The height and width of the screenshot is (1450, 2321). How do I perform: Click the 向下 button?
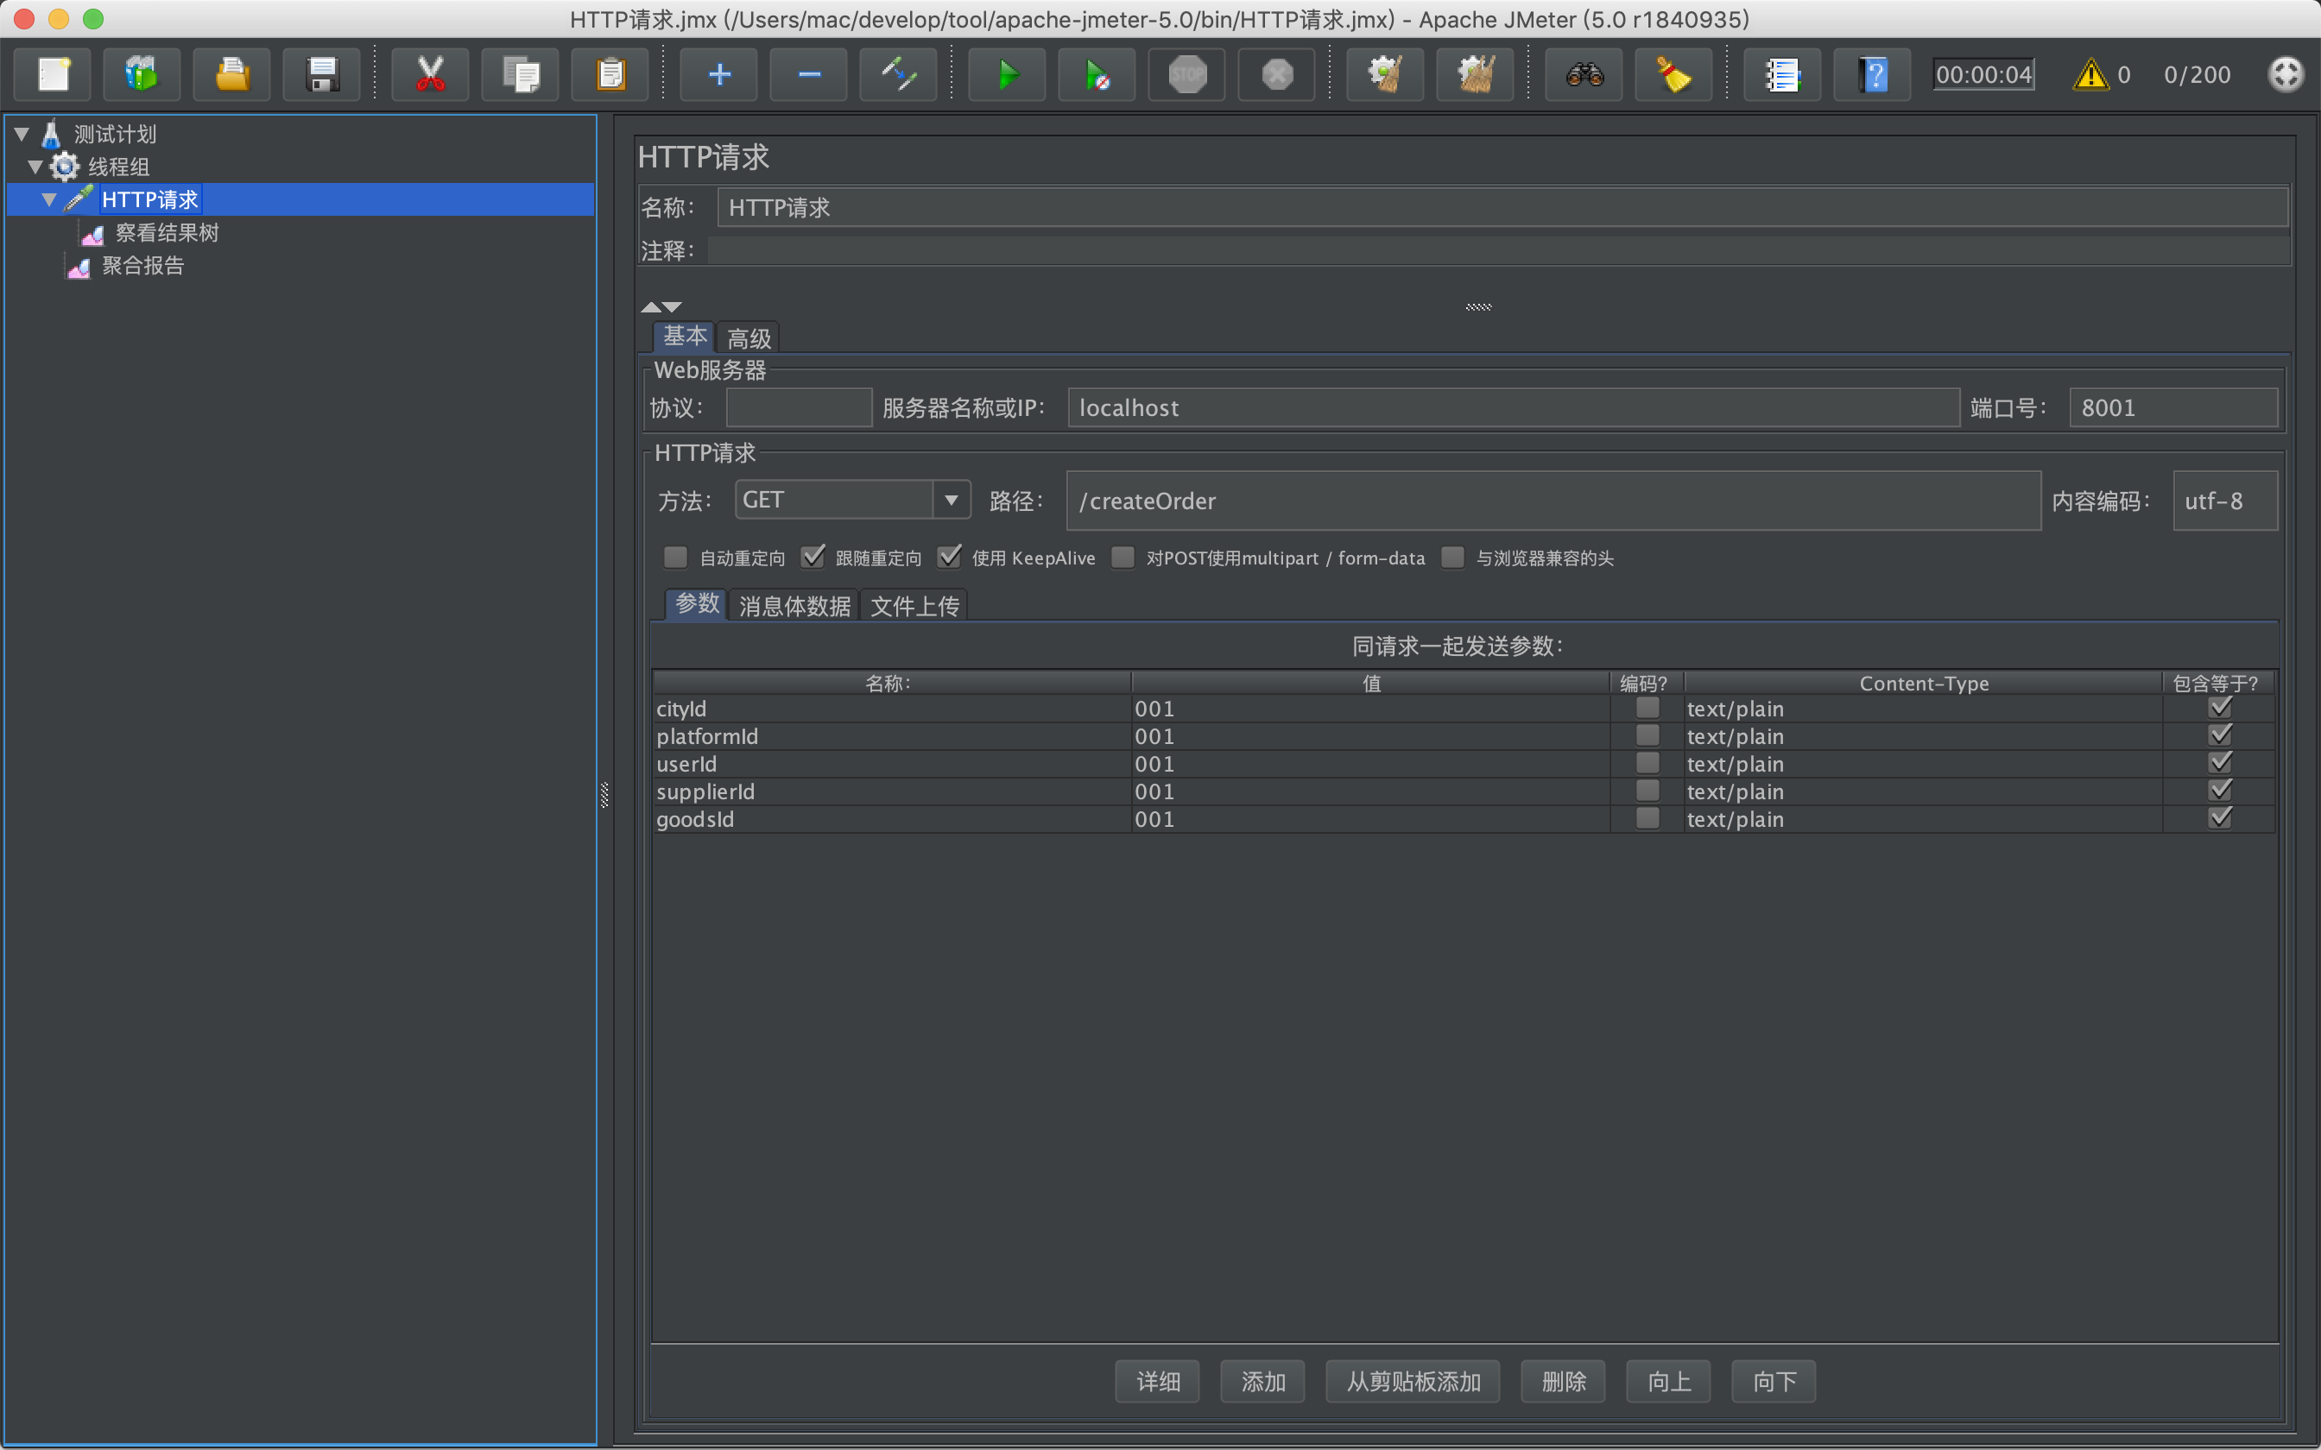pyautogui.click(x=1774, y=1382)
